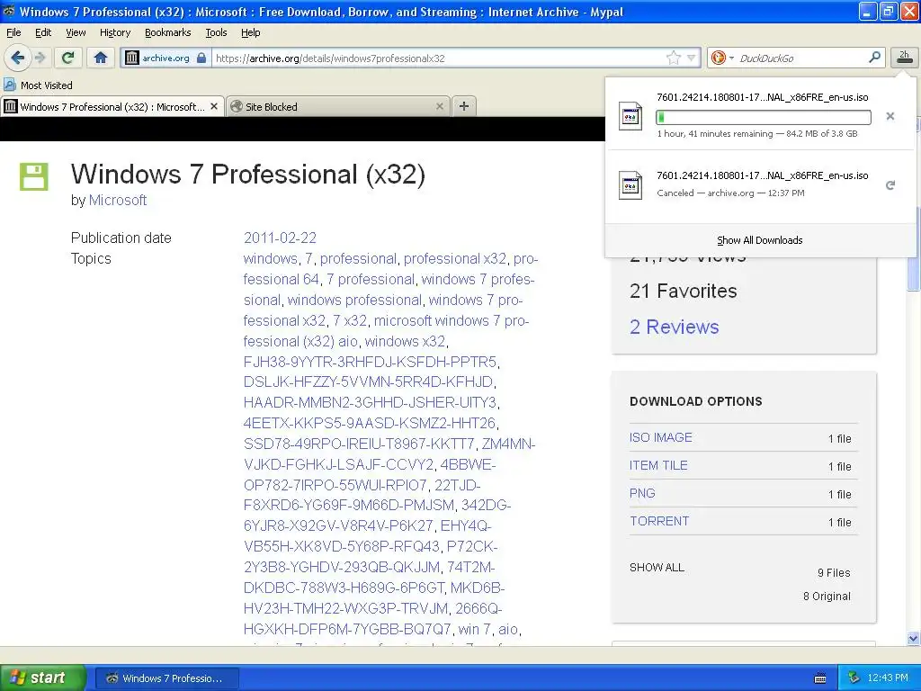Open the File menu

point(13,32)
